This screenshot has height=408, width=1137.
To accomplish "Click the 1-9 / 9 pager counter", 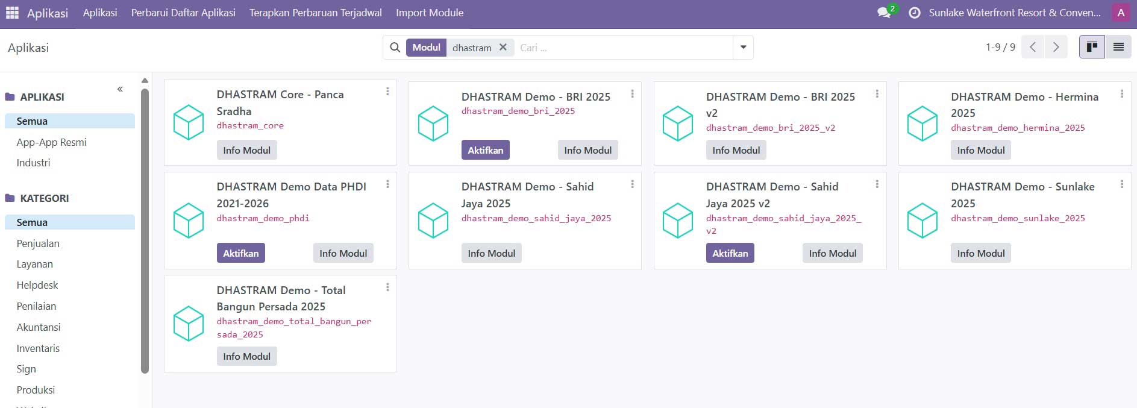I will (1000, 47).
